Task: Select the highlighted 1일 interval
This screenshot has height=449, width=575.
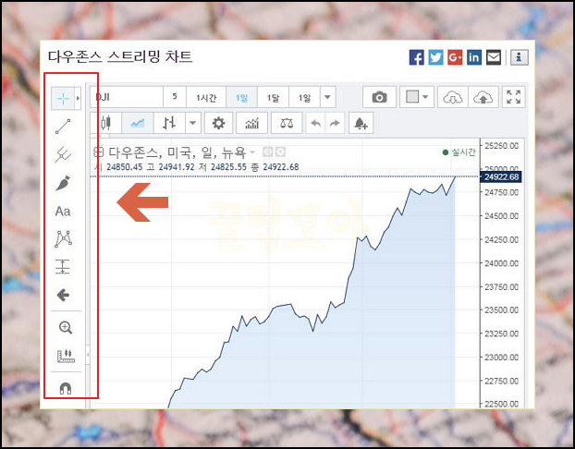Action: tap(241, 97)
